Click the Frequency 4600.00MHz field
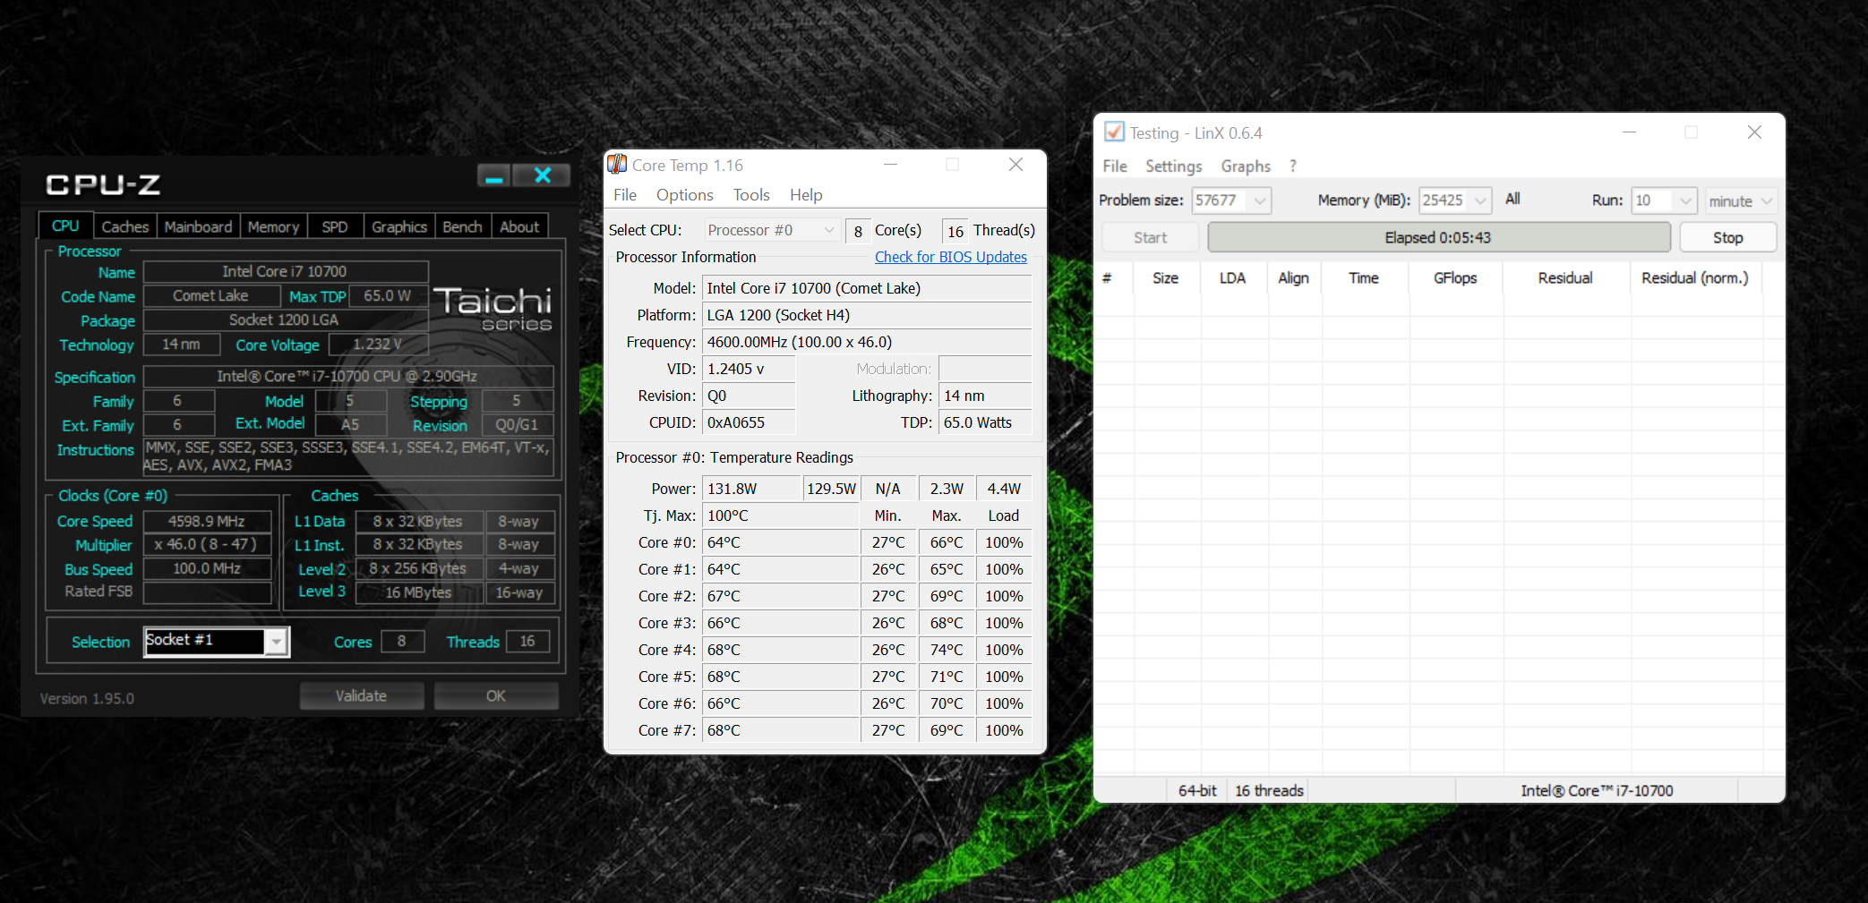This screenshot has height=903, width=1868. [x=867, y=342]
